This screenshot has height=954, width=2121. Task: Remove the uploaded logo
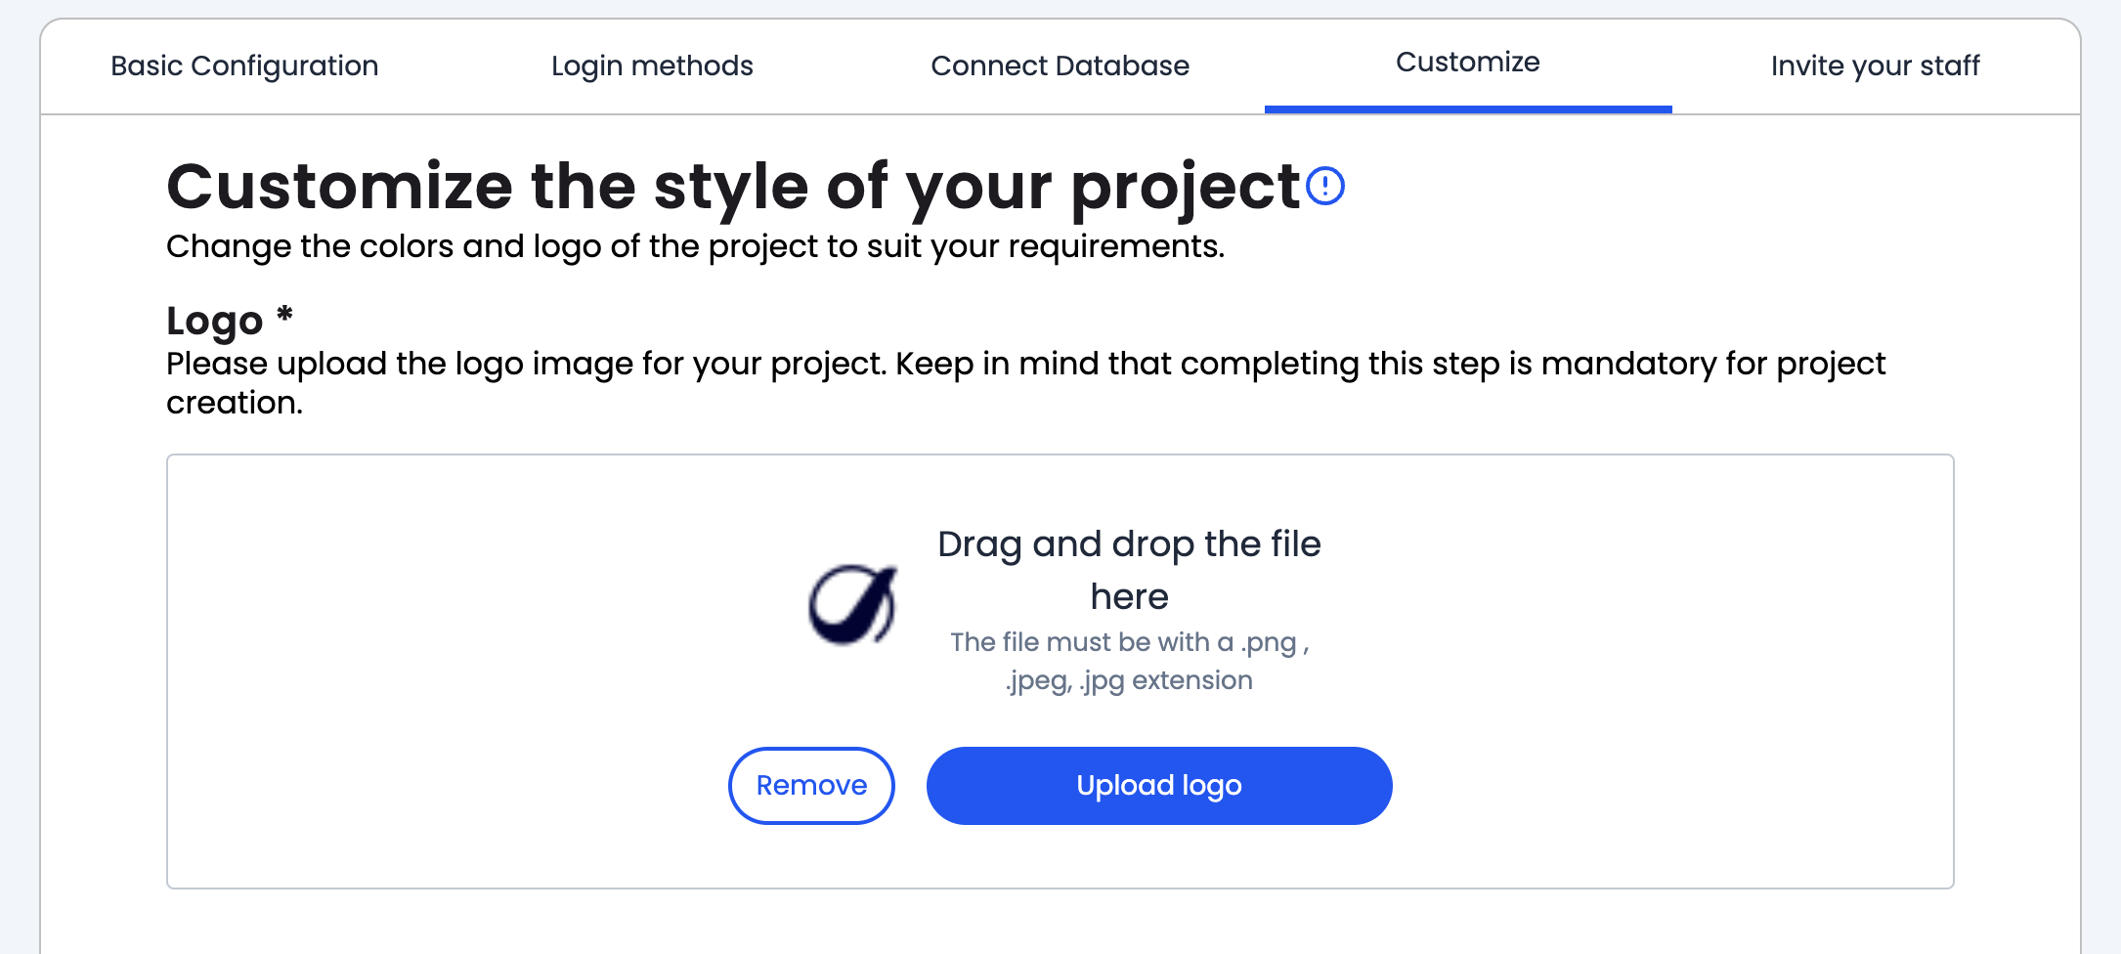pyautogui.click(x=811, y=785)
